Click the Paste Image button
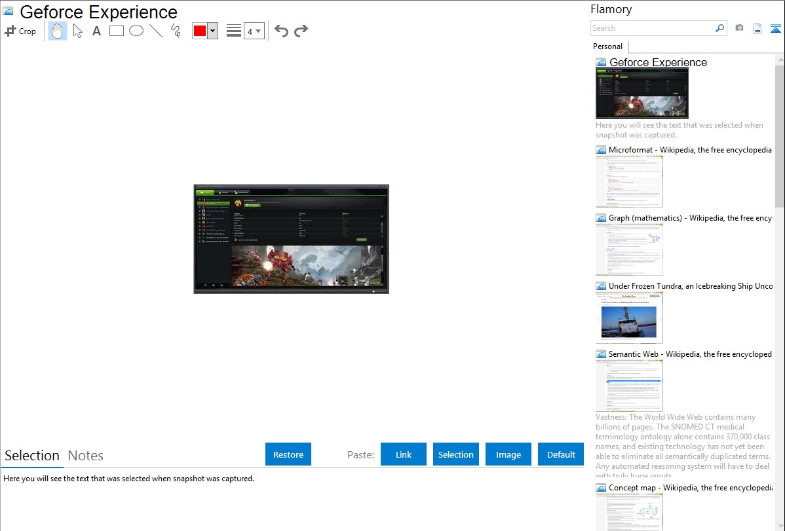 508,454
